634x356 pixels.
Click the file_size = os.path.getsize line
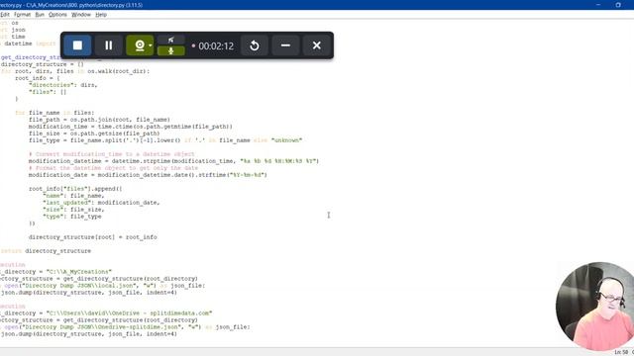click(94, 133)
